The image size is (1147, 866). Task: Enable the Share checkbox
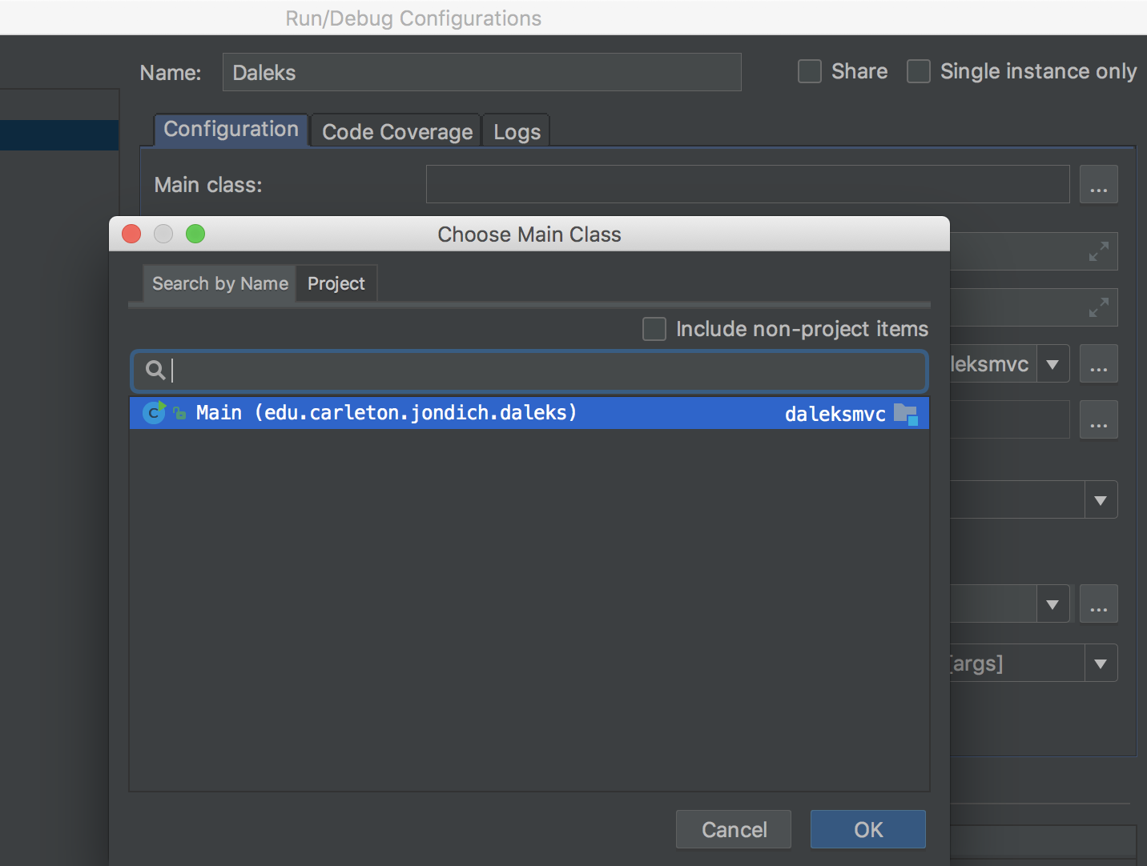[x=810, y=72]
